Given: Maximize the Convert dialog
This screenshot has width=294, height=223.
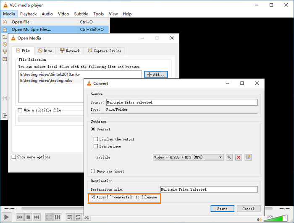Looking at the screenshot, I should 242,83.
